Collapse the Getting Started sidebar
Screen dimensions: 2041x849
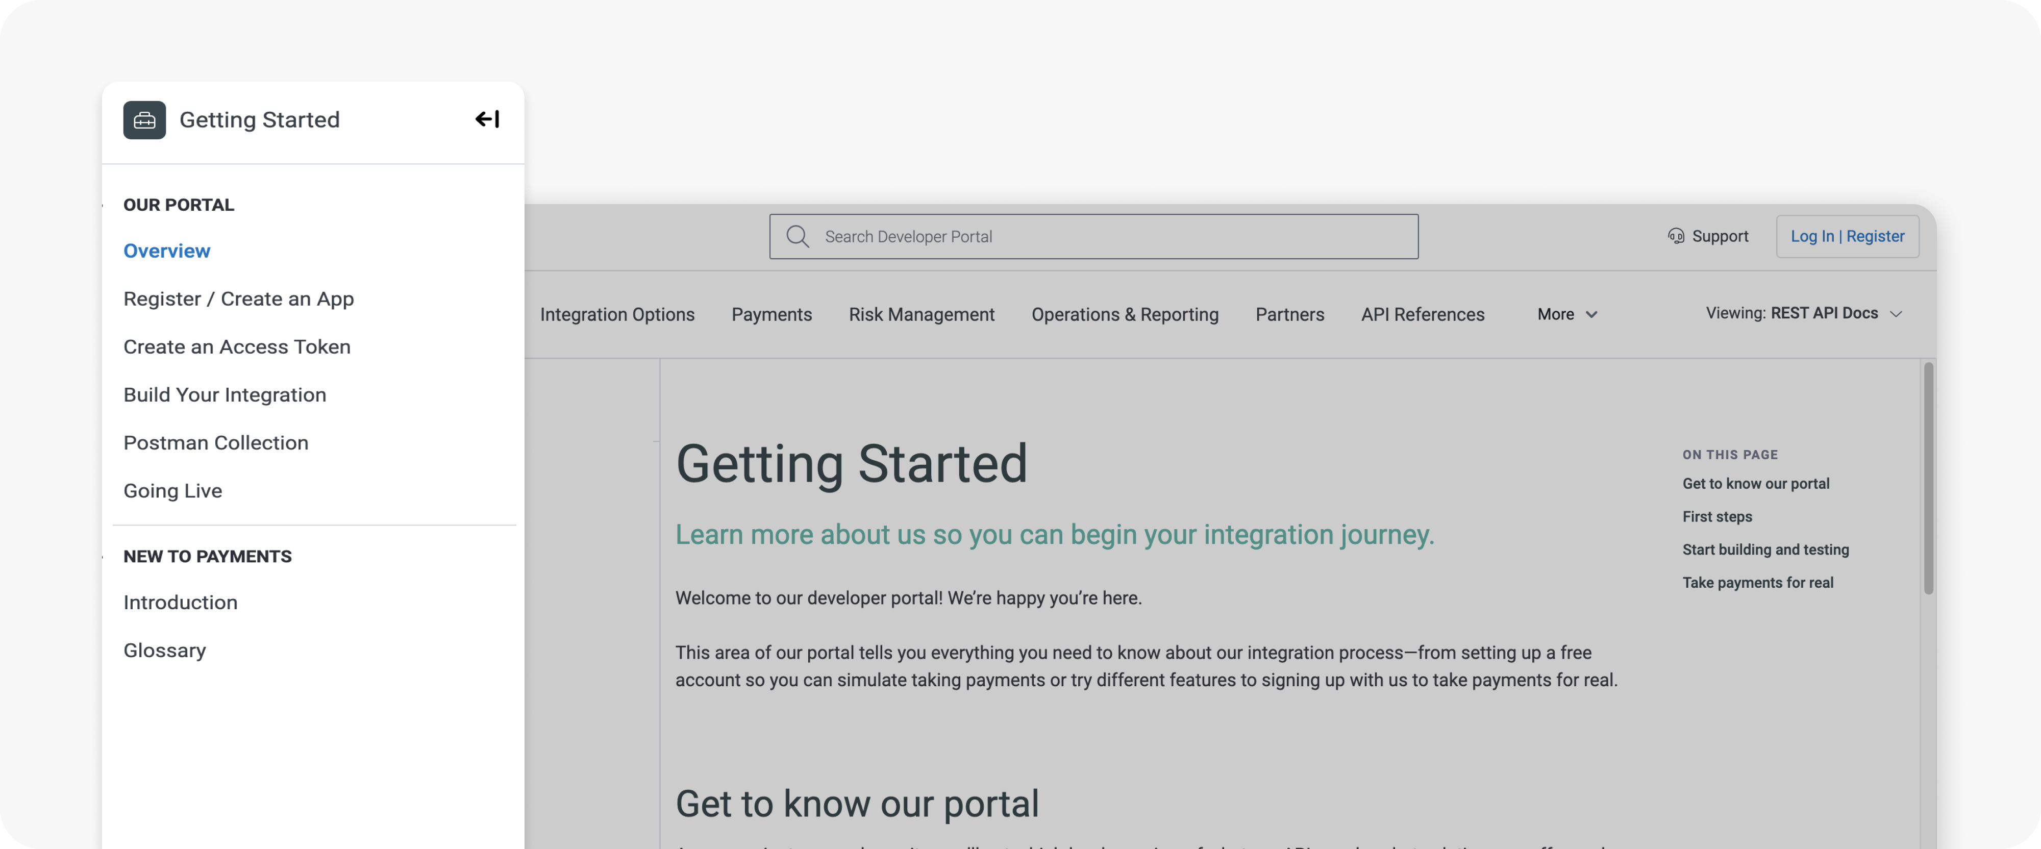click(x=486, y=119)
